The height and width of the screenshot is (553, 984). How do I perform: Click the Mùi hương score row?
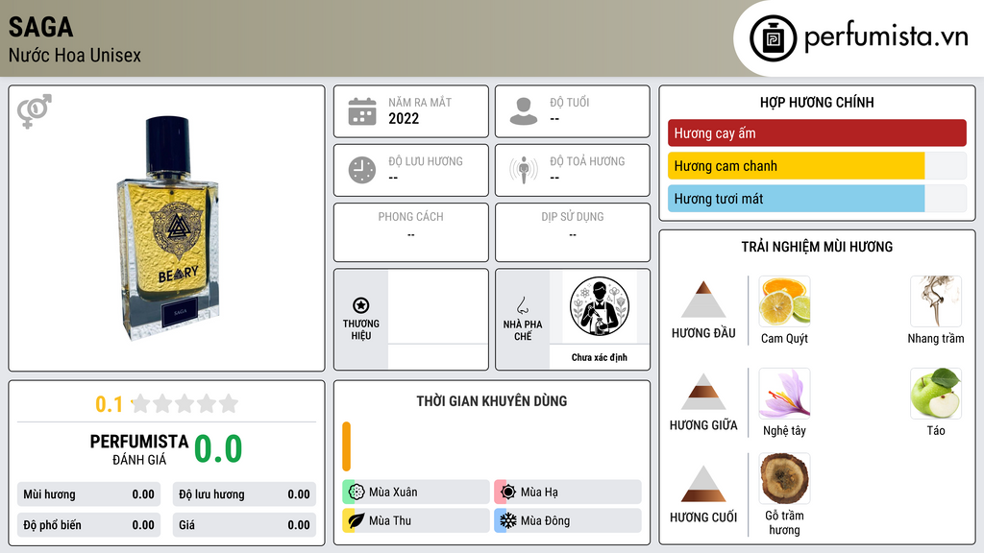tap(88, 494)
